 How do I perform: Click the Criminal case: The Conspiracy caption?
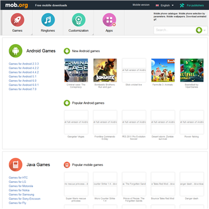[x=76, y=86]
